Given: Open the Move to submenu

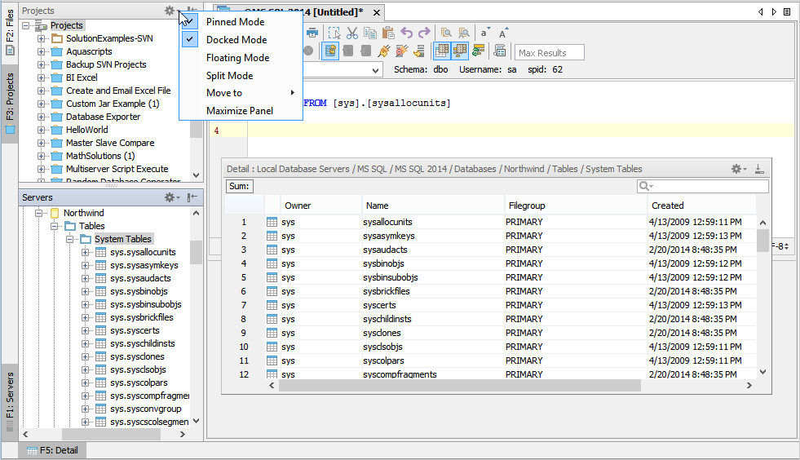Looking at the screenshot, I should click(241, 93).
